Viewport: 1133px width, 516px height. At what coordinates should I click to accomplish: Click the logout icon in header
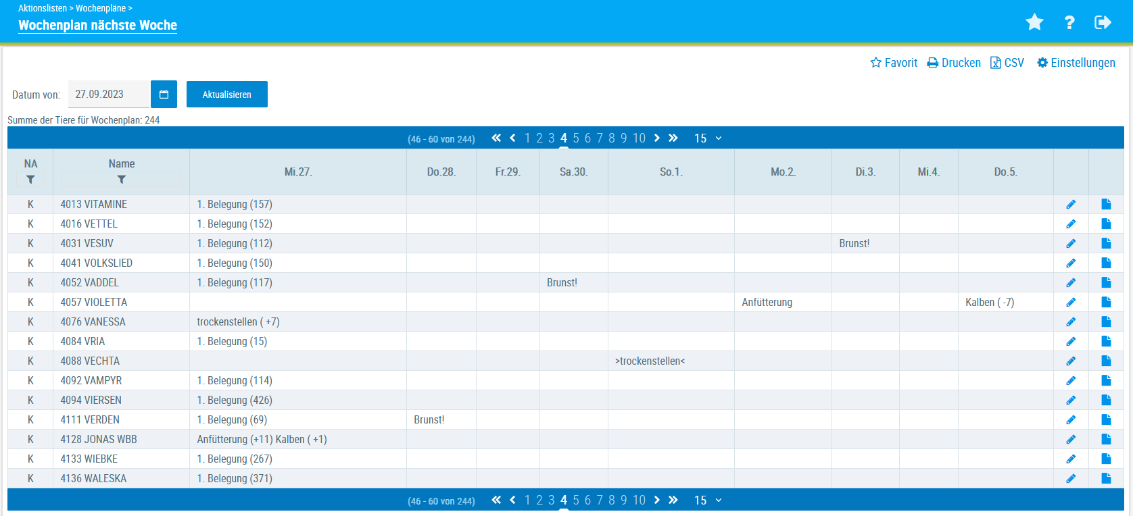pos(1103,22)
